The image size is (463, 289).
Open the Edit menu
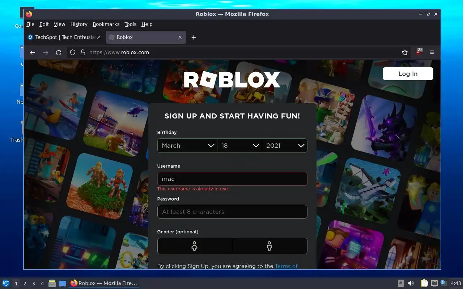pyautogui.click(x=44, y=24)
